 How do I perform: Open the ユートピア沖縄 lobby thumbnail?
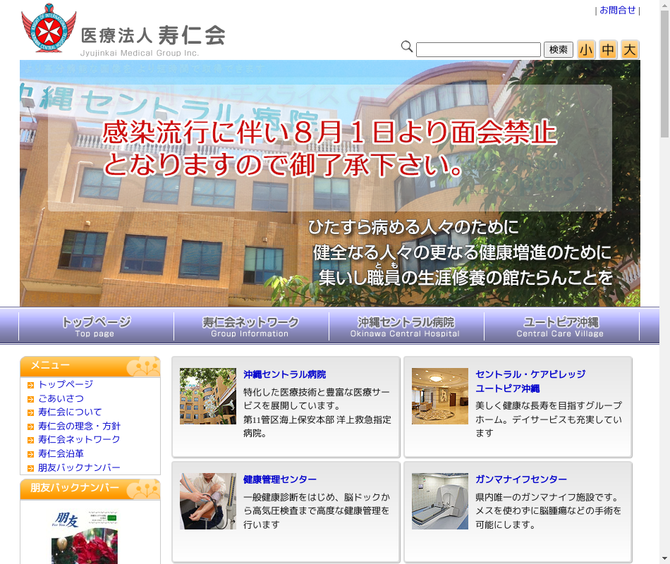(440, 396)
